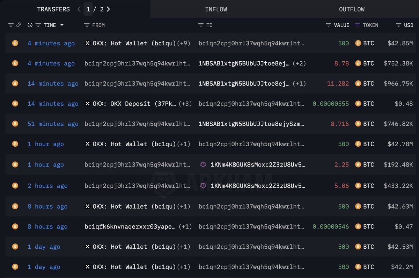
Task: Open the USD column filter
Action: coord(399,25)
